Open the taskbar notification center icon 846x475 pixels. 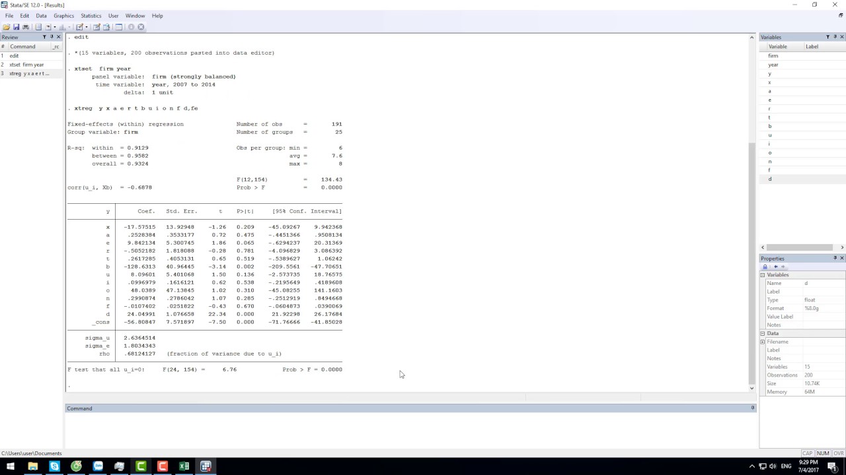pos(832,466)
